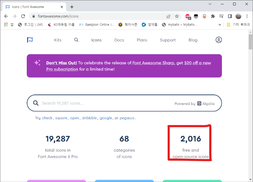This screenshot has height=182, width=253.
Task: Open the black two-eyed extension icon
Action: (x=196, y=16)
